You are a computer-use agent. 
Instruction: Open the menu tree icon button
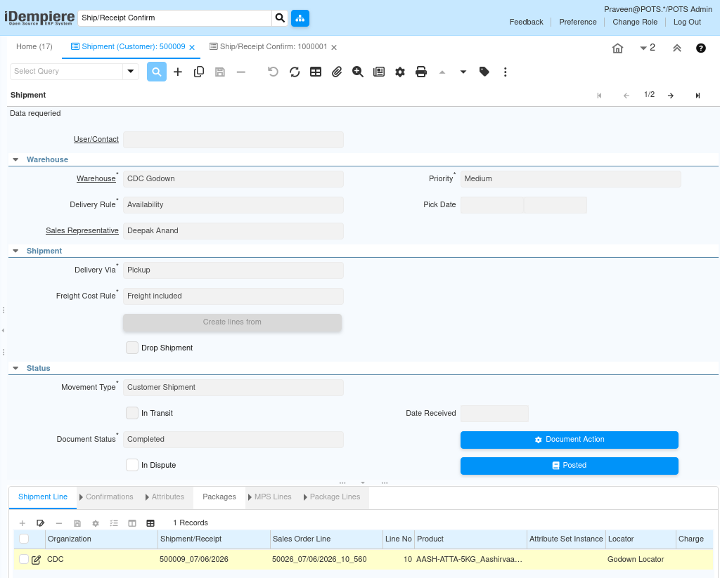coord(300,18)
